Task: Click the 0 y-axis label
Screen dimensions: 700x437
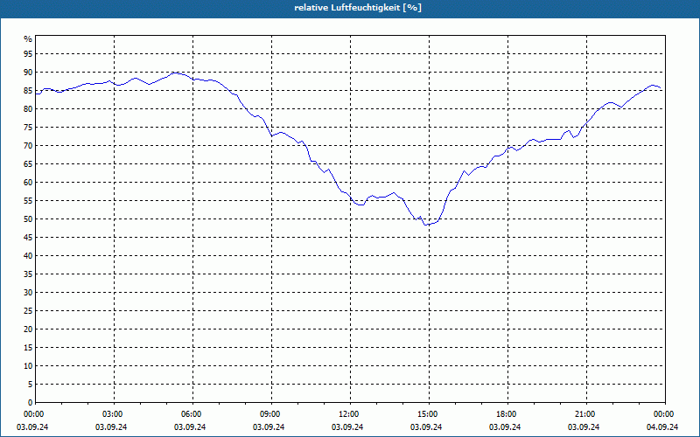Action: tap(31, 403)
